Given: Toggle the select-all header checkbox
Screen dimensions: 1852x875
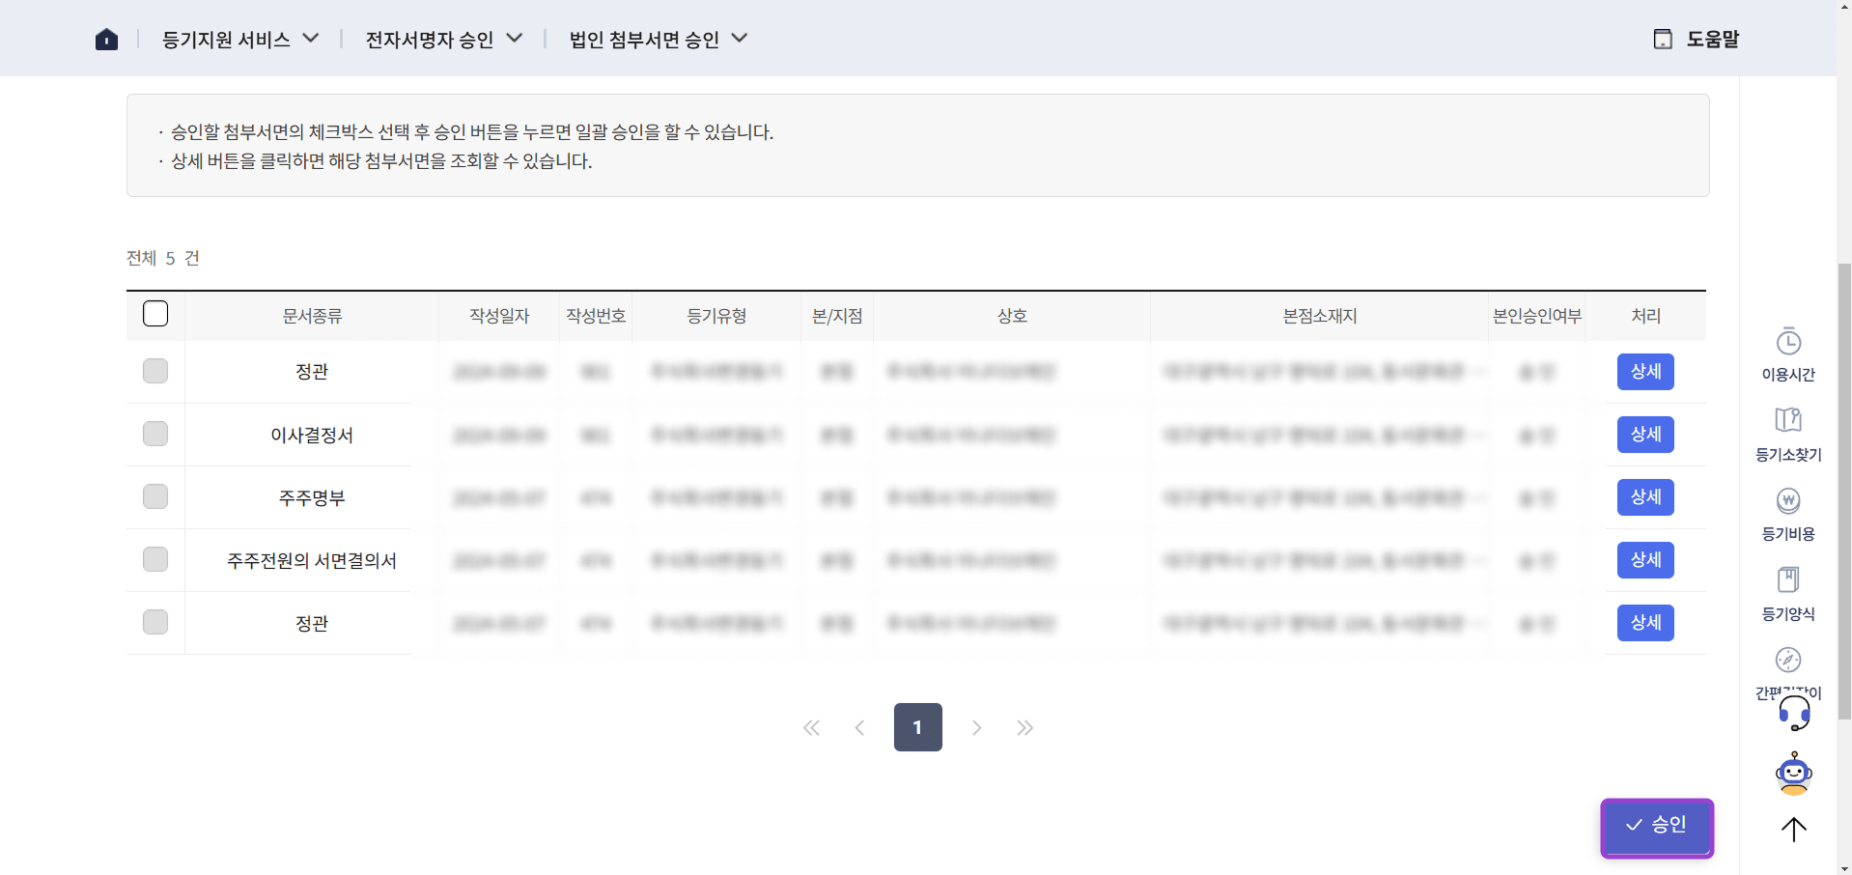Looking at the screenshot, I should [155, 314].
